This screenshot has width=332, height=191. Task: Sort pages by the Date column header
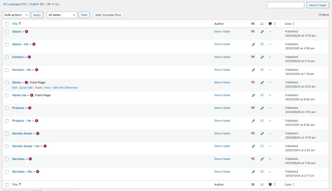[288, 23]
